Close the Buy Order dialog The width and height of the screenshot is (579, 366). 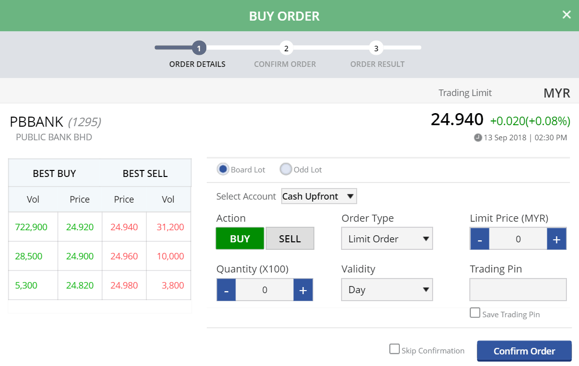pyautogui.click(x=566, y=15)
